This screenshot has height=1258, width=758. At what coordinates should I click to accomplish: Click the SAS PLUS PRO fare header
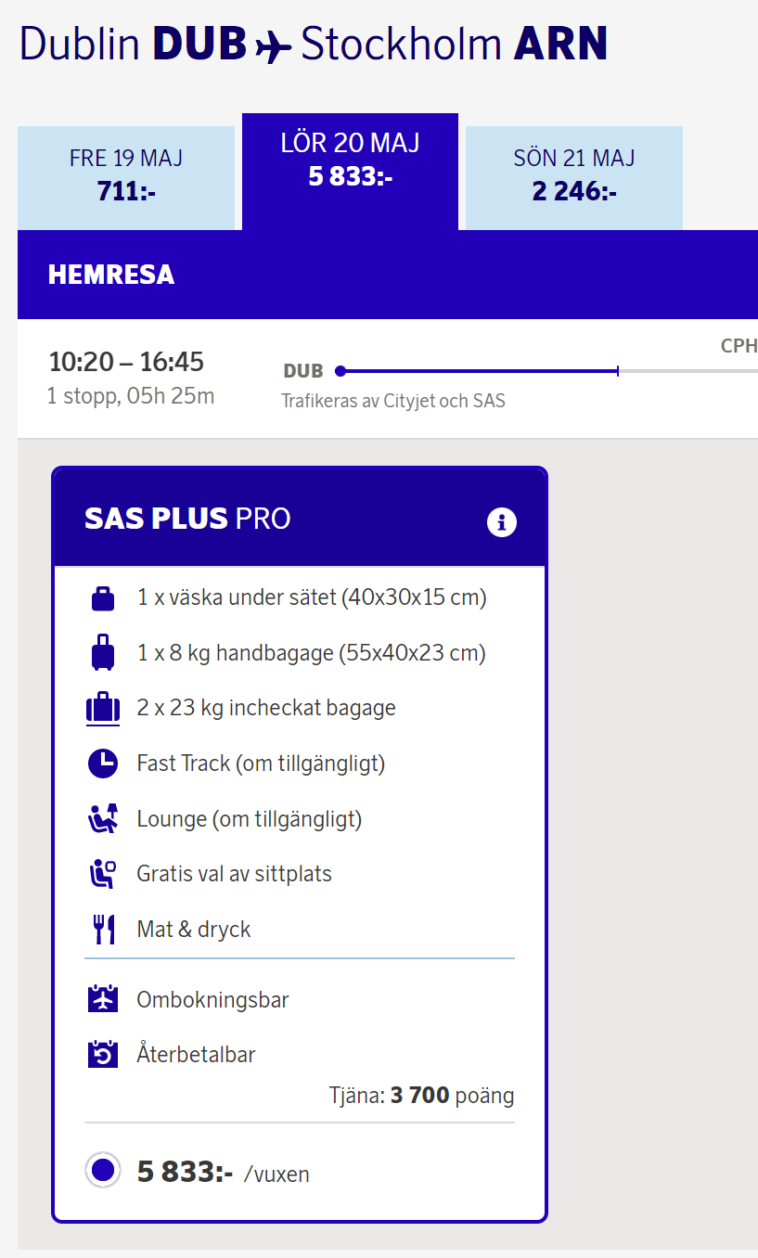tap(187, 519)
